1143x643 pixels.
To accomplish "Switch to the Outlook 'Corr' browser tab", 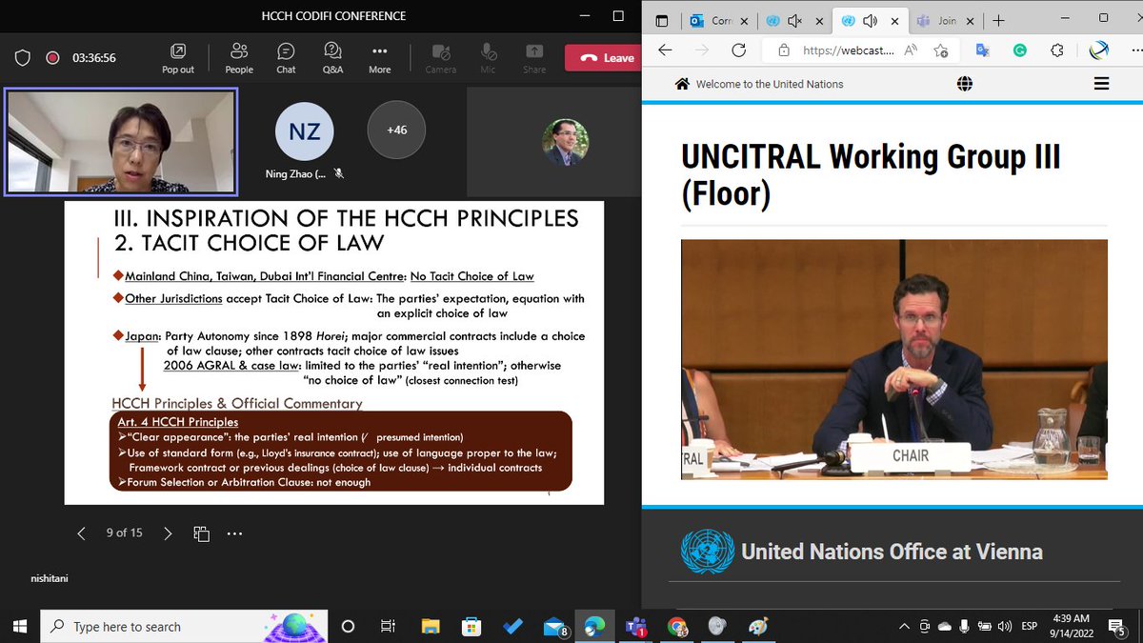I will 721,20.
